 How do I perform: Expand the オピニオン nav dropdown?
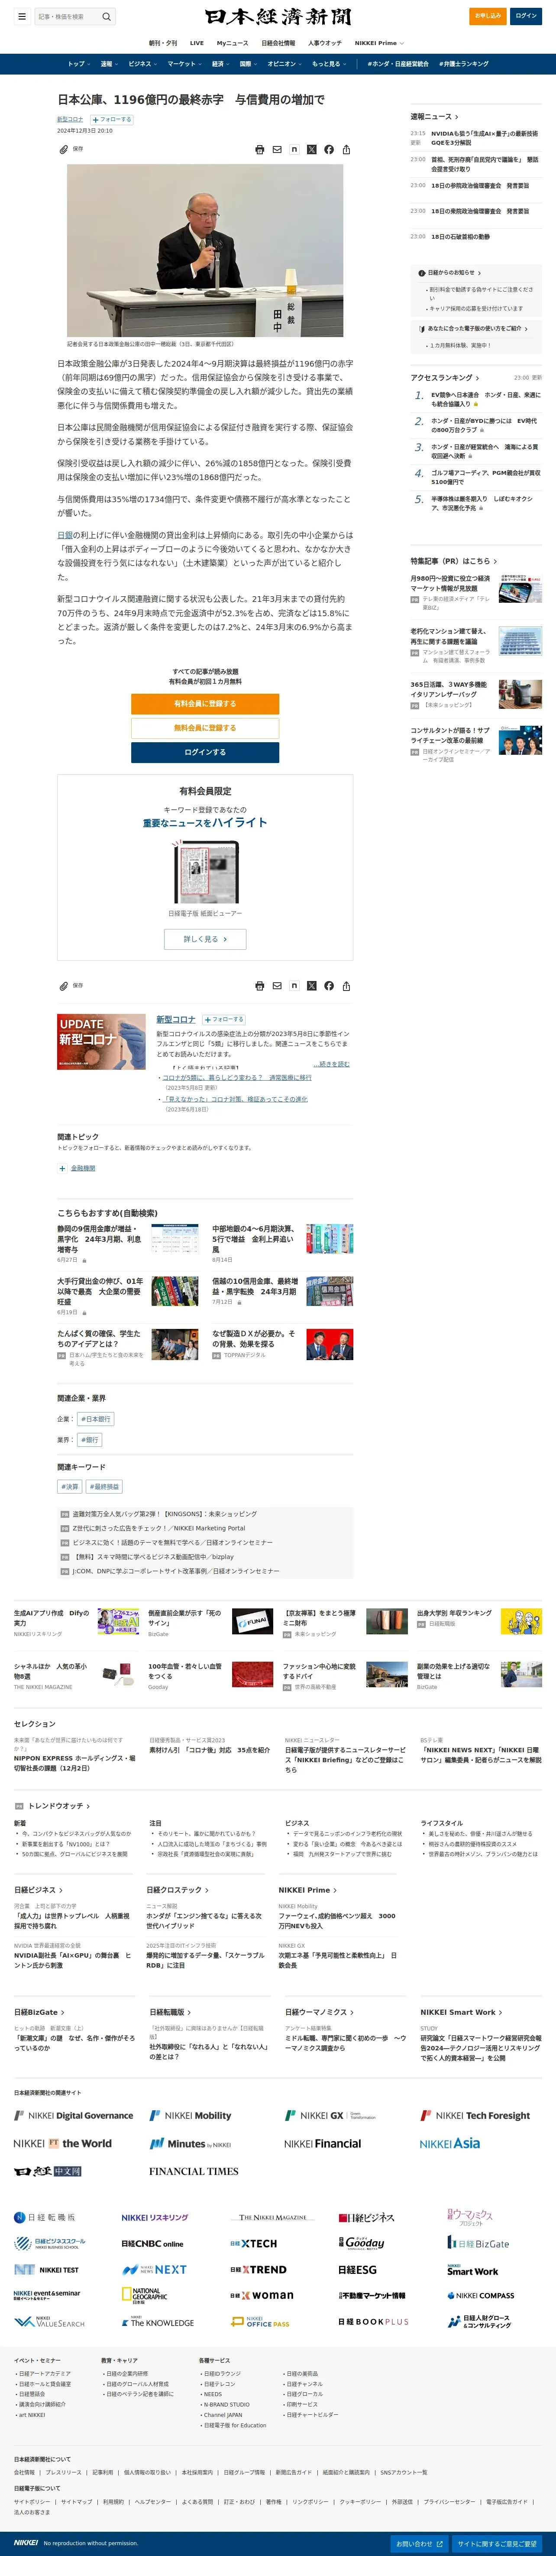[285, 64]
